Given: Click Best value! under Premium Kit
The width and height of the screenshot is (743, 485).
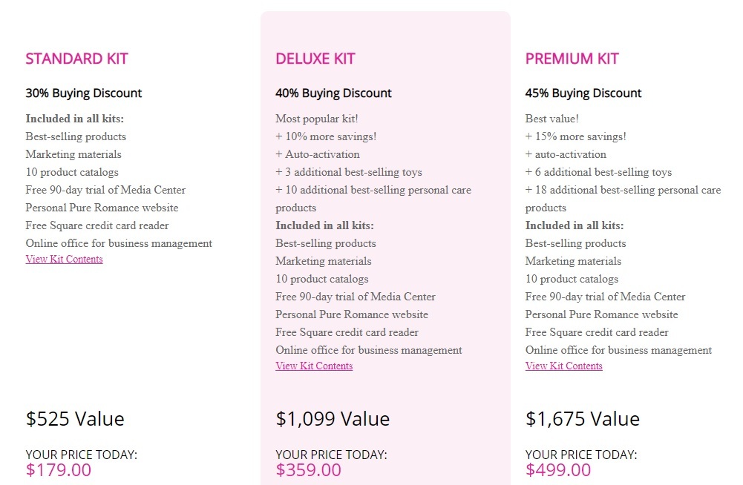Looking at the screenshot, I should click(x=553, y=118).
